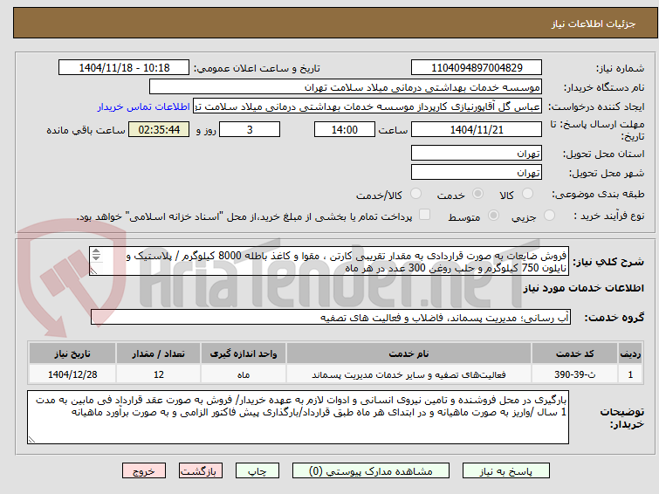Click the نوع فرآیند خرید label
Screen dimensions: 659x494
pos(609,216)
